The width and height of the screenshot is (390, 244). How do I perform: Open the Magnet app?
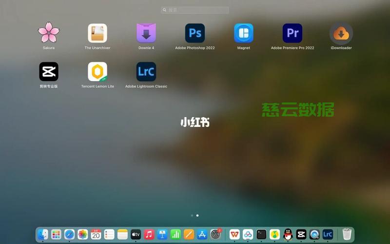(x=244, y=33)
